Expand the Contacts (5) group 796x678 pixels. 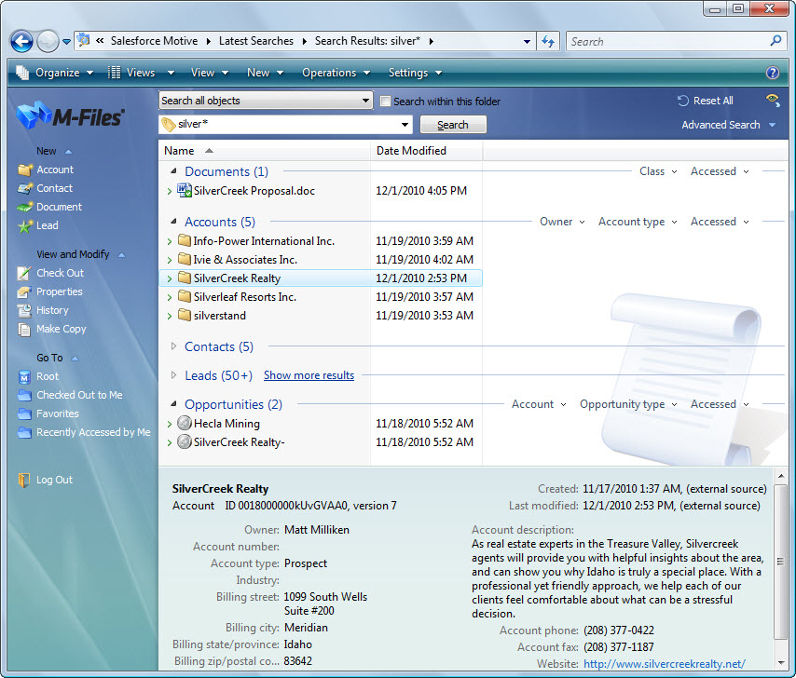click(173, 346)
